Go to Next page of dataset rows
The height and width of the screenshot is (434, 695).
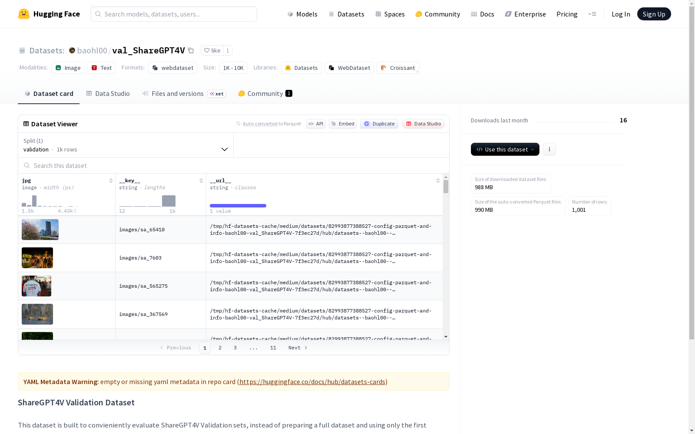298,348
